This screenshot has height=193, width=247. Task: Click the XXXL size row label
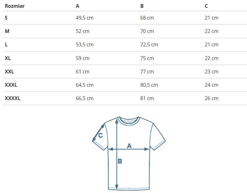[x=11, y=85]
